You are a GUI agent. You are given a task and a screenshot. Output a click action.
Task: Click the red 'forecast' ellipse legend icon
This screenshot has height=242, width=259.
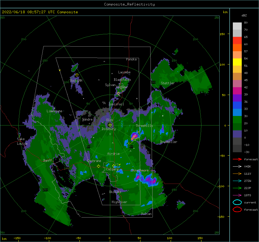pos(237,209)
